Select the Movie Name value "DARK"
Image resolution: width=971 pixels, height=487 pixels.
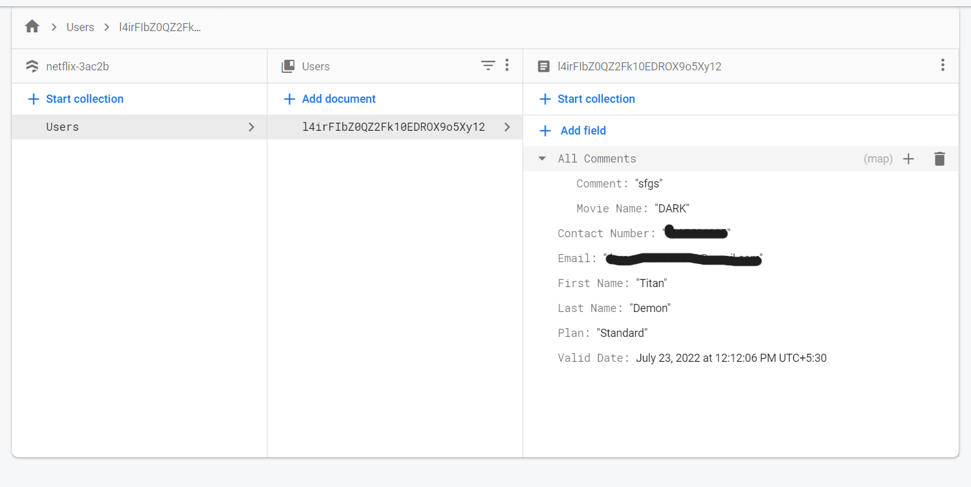[x=672, y=209]
